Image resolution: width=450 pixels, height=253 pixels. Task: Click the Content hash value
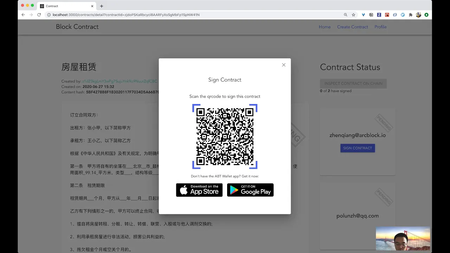tap(122, 92)
